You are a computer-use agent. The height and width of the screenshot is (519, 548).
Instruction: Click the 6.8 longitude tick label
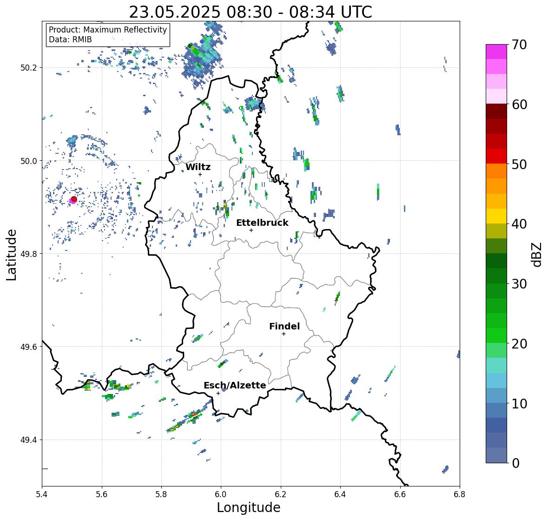point(460,494)
